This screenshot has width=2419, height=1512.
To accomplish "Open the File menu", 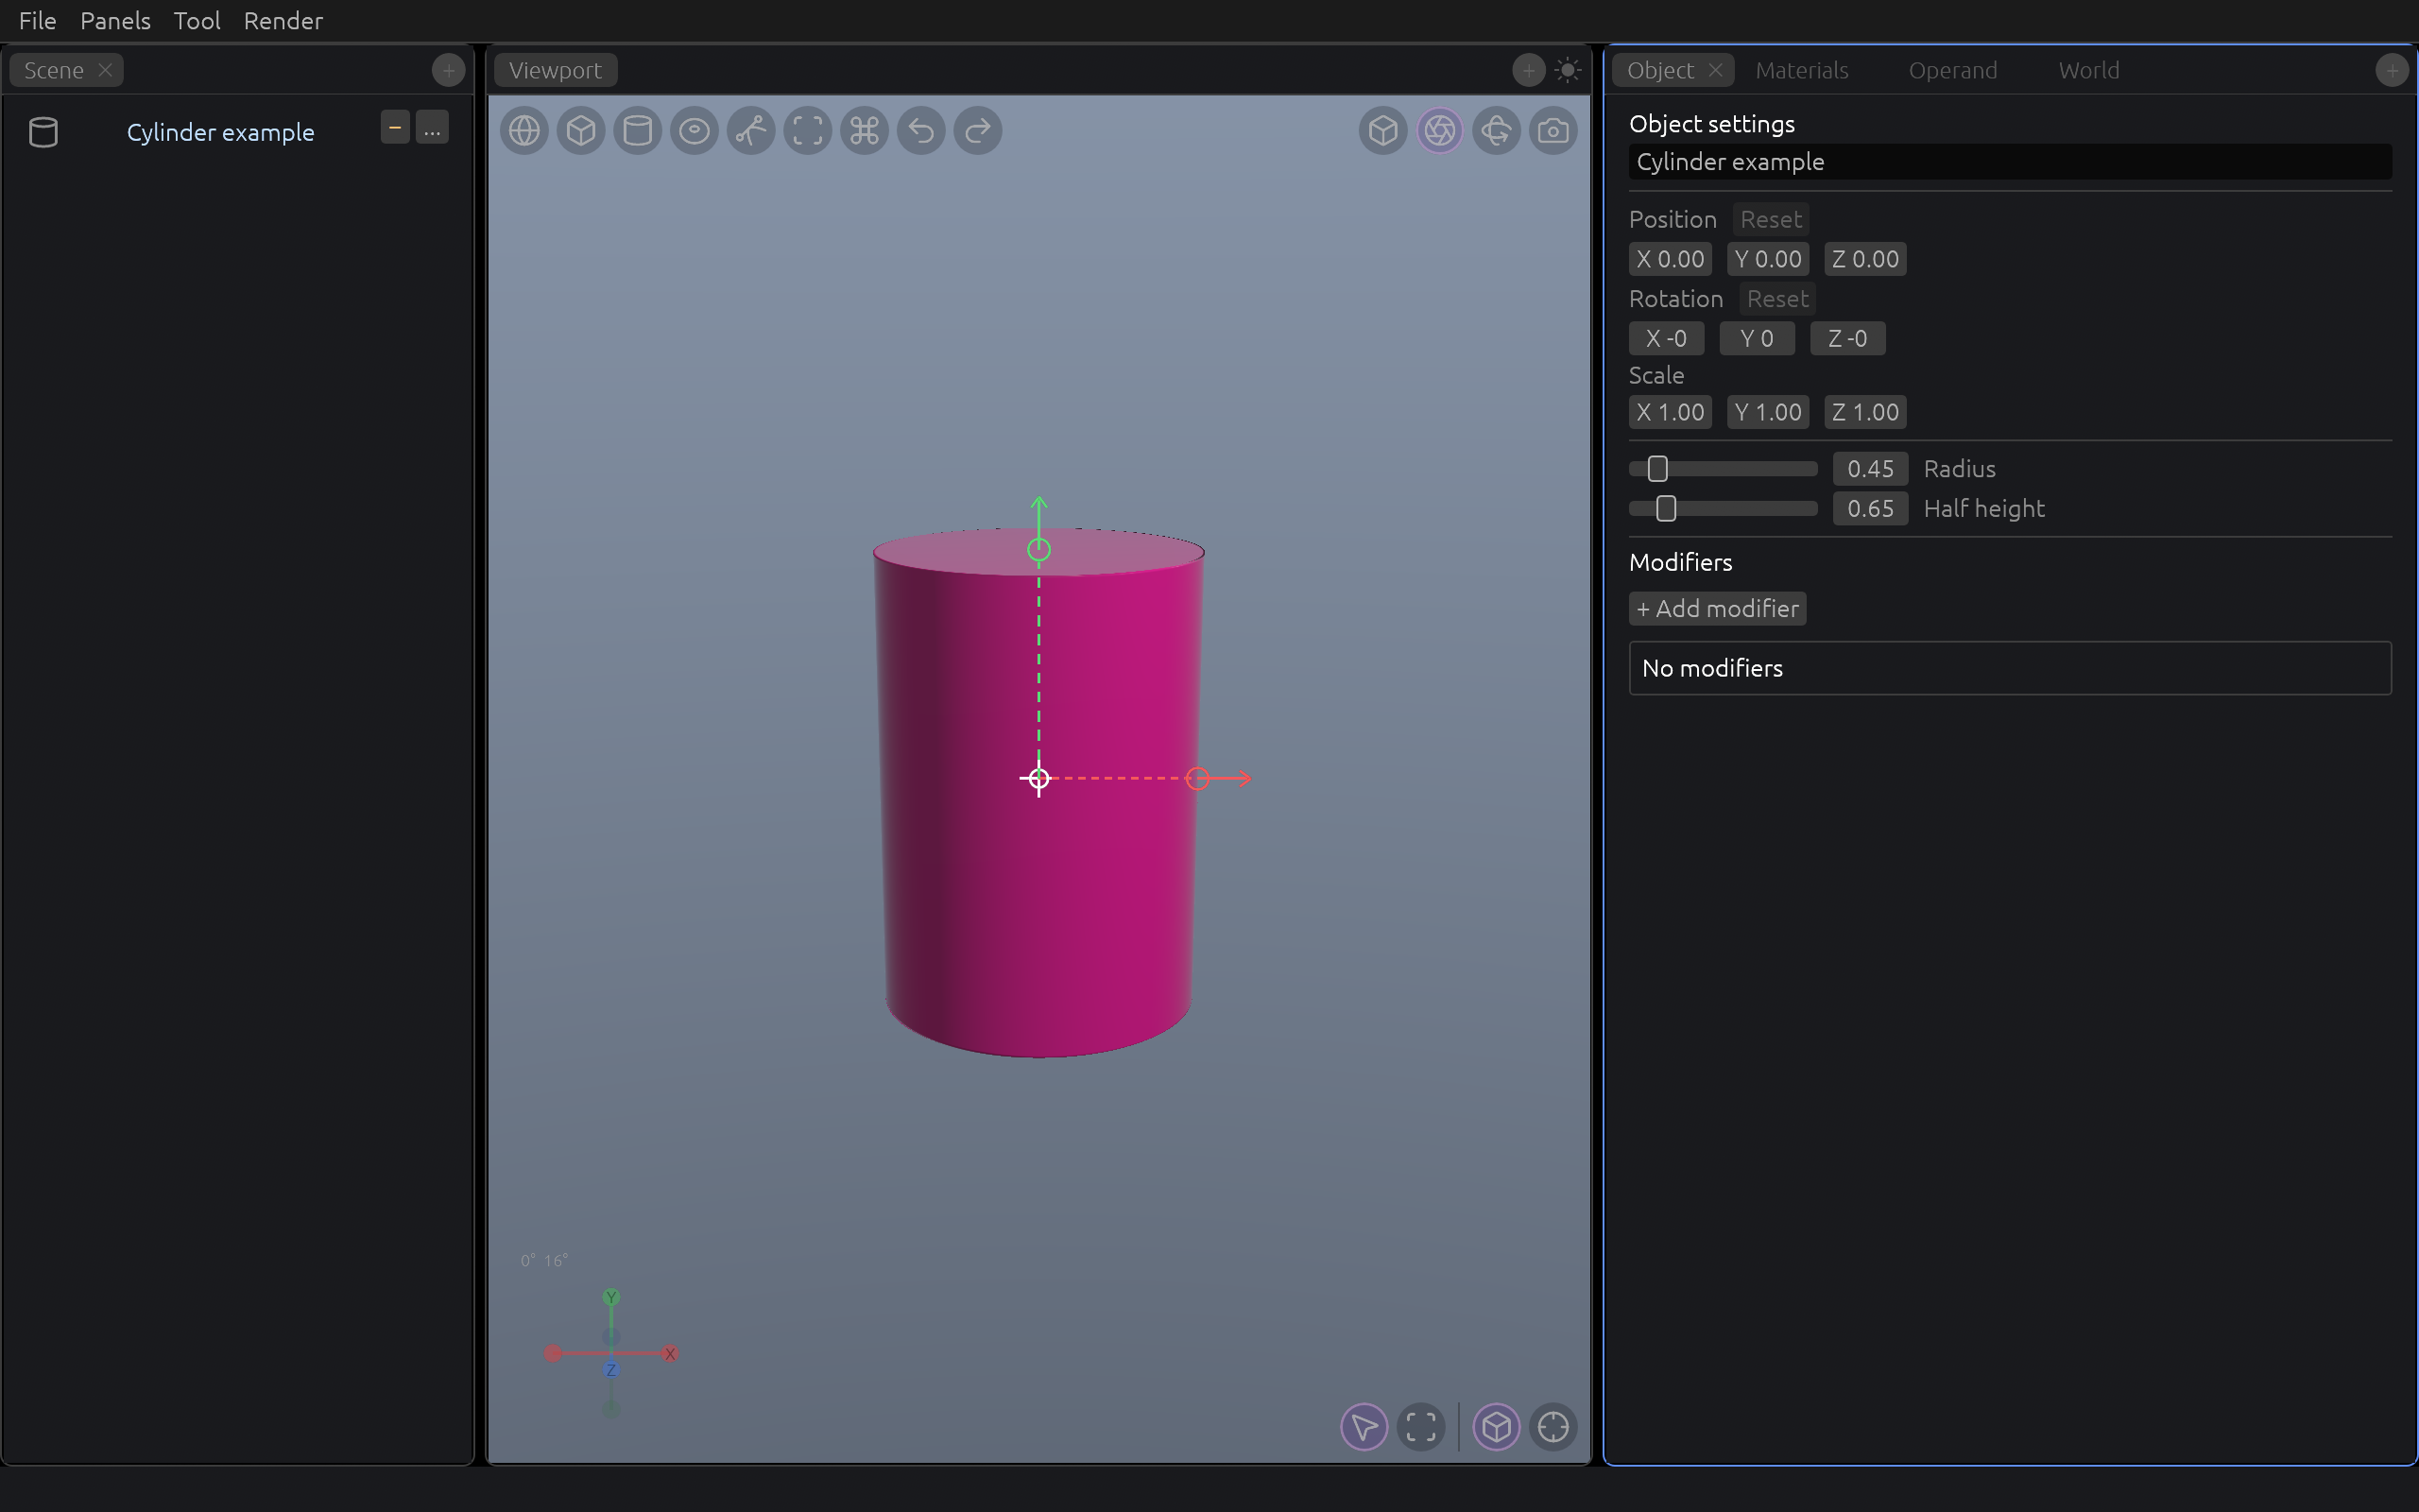I will [38, 21].
